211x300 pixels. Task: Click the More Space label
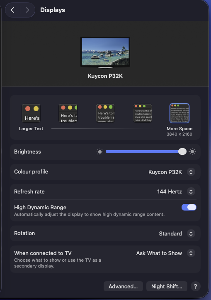[179, 129]
